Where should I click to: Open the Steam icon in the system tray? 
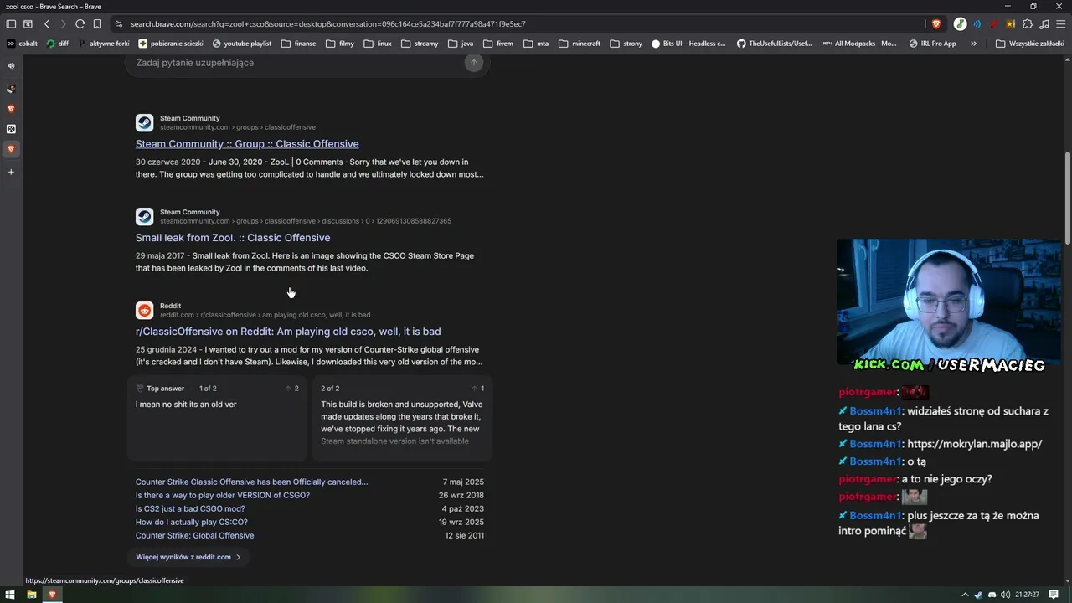click(x=978, y=595)
